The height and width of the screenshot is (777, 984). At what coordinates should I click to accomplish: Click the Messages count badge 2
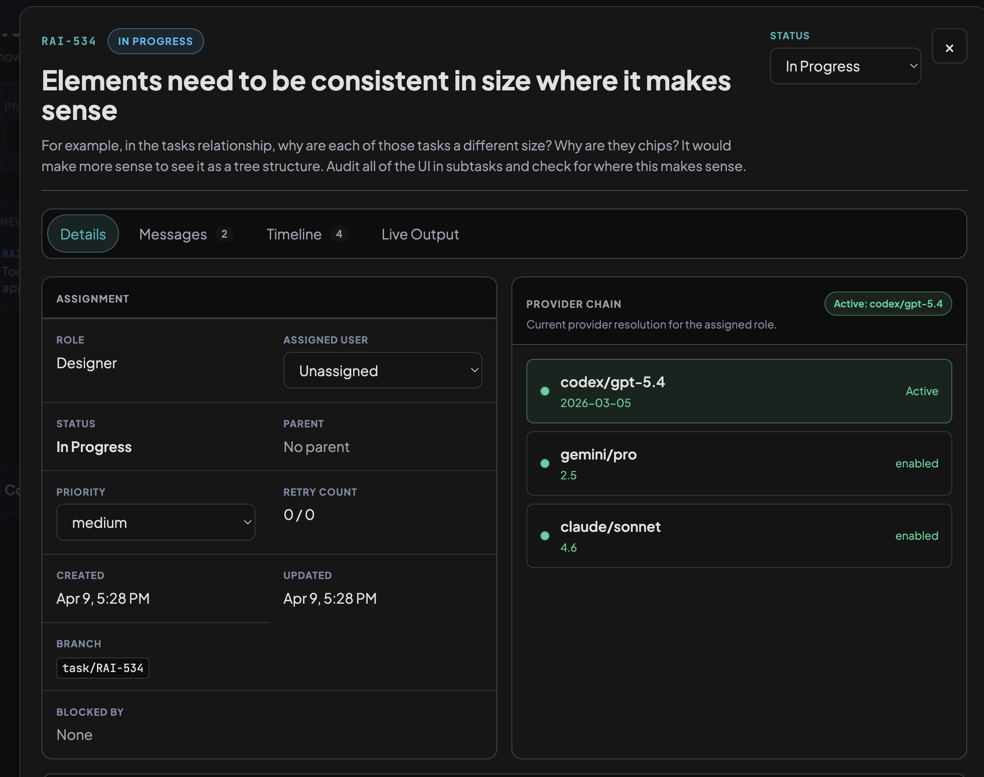pos(224,234)
